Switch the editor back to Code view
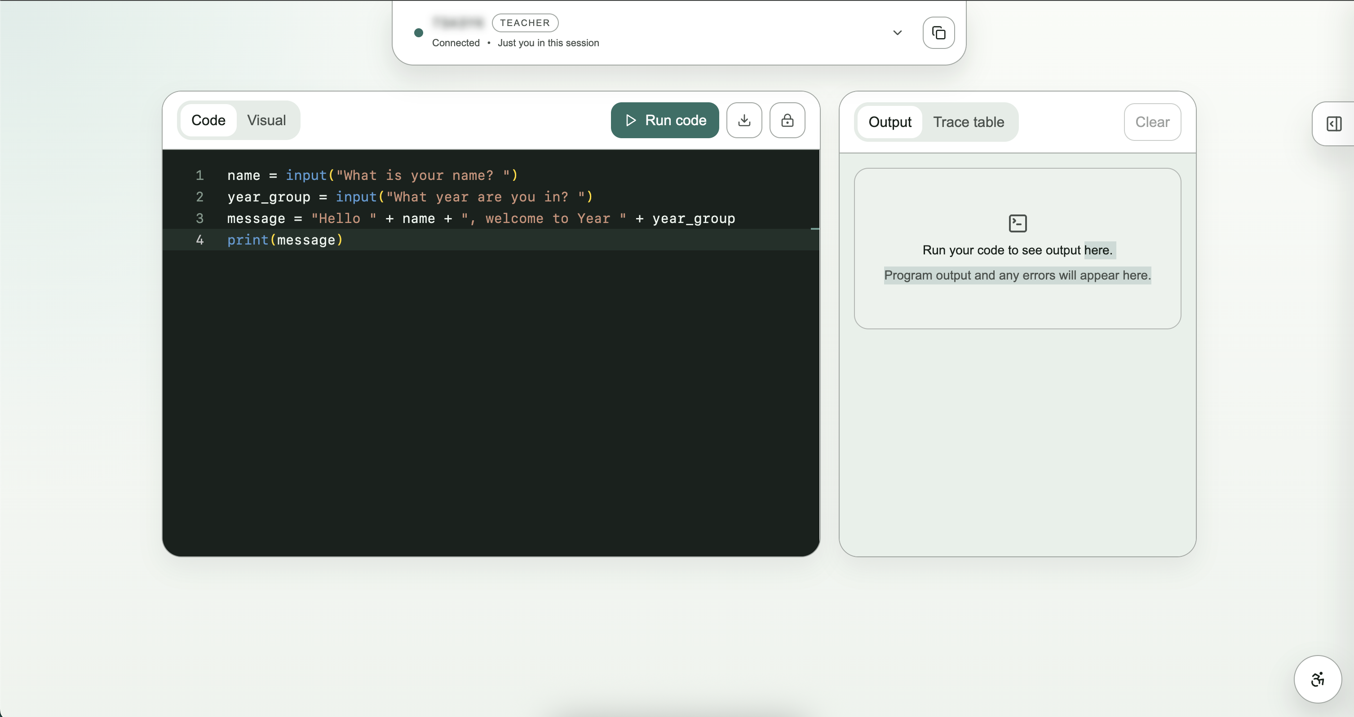 click(x=208, y=120)
